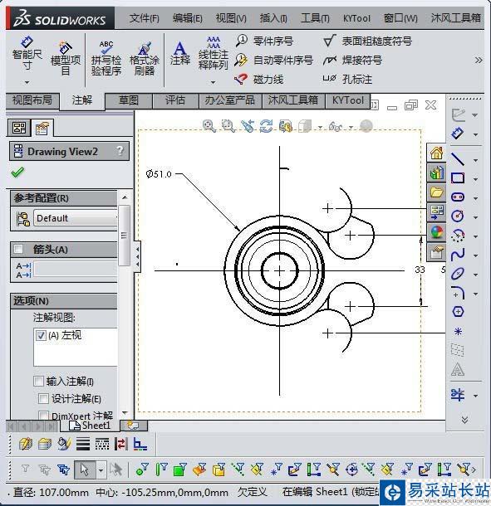Open the selection cursor filter dropdown arrow
Image resolution: width=491 pixels, height=506 pixels.
click(101, 470)
